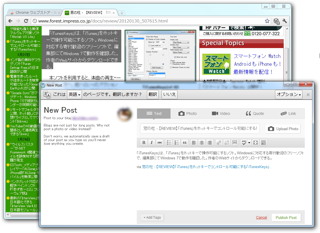320x233 pixels.
Task: Show the kitchen sink toolbar row
Action: [263, 142]
